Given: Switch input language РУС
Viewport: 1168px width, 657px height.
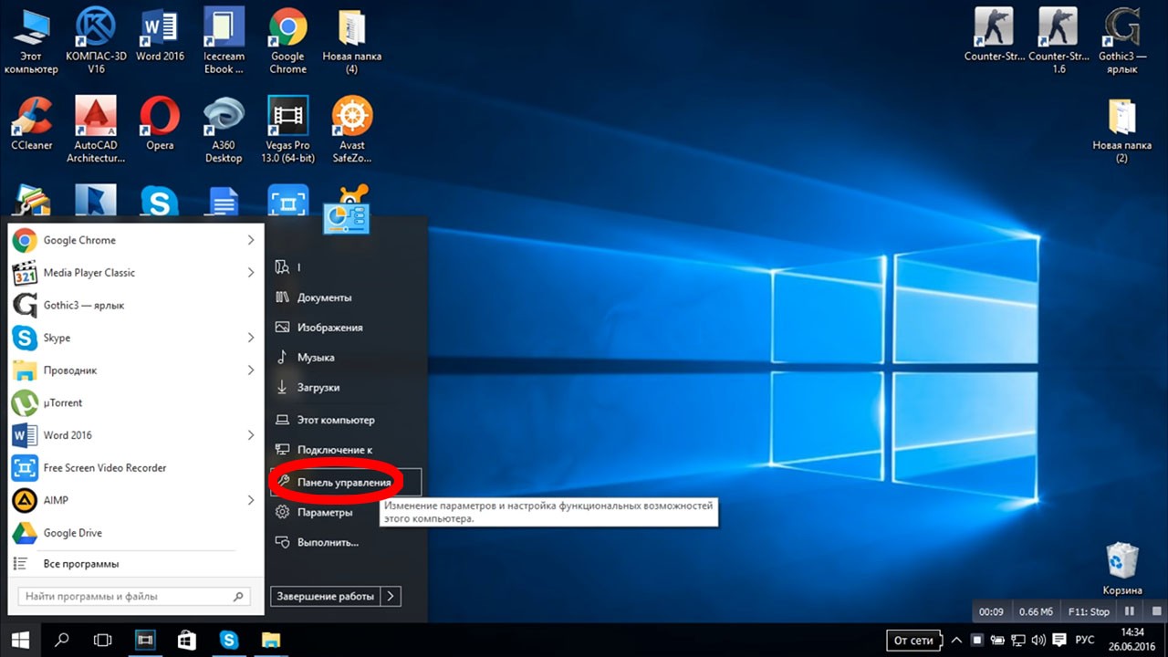Looking at the screenshot, I should (x=1086, y=641).
